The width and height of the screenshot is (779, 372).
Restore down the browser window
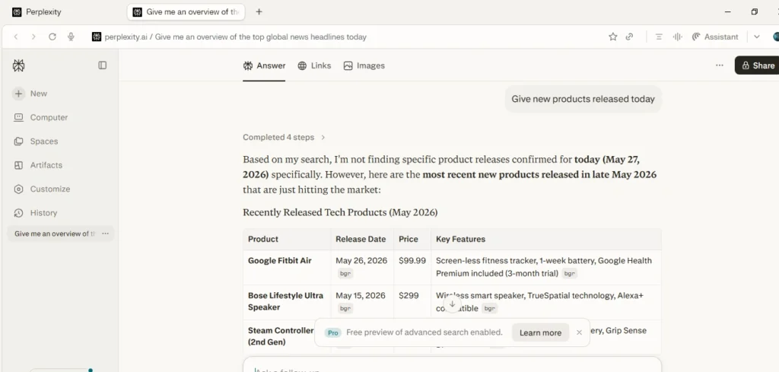754,12
